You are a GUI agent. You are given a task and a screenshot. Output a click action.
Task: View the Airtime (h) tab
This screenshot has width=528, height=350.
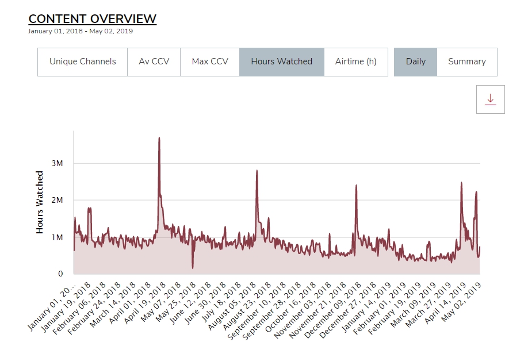click(356, 62)
